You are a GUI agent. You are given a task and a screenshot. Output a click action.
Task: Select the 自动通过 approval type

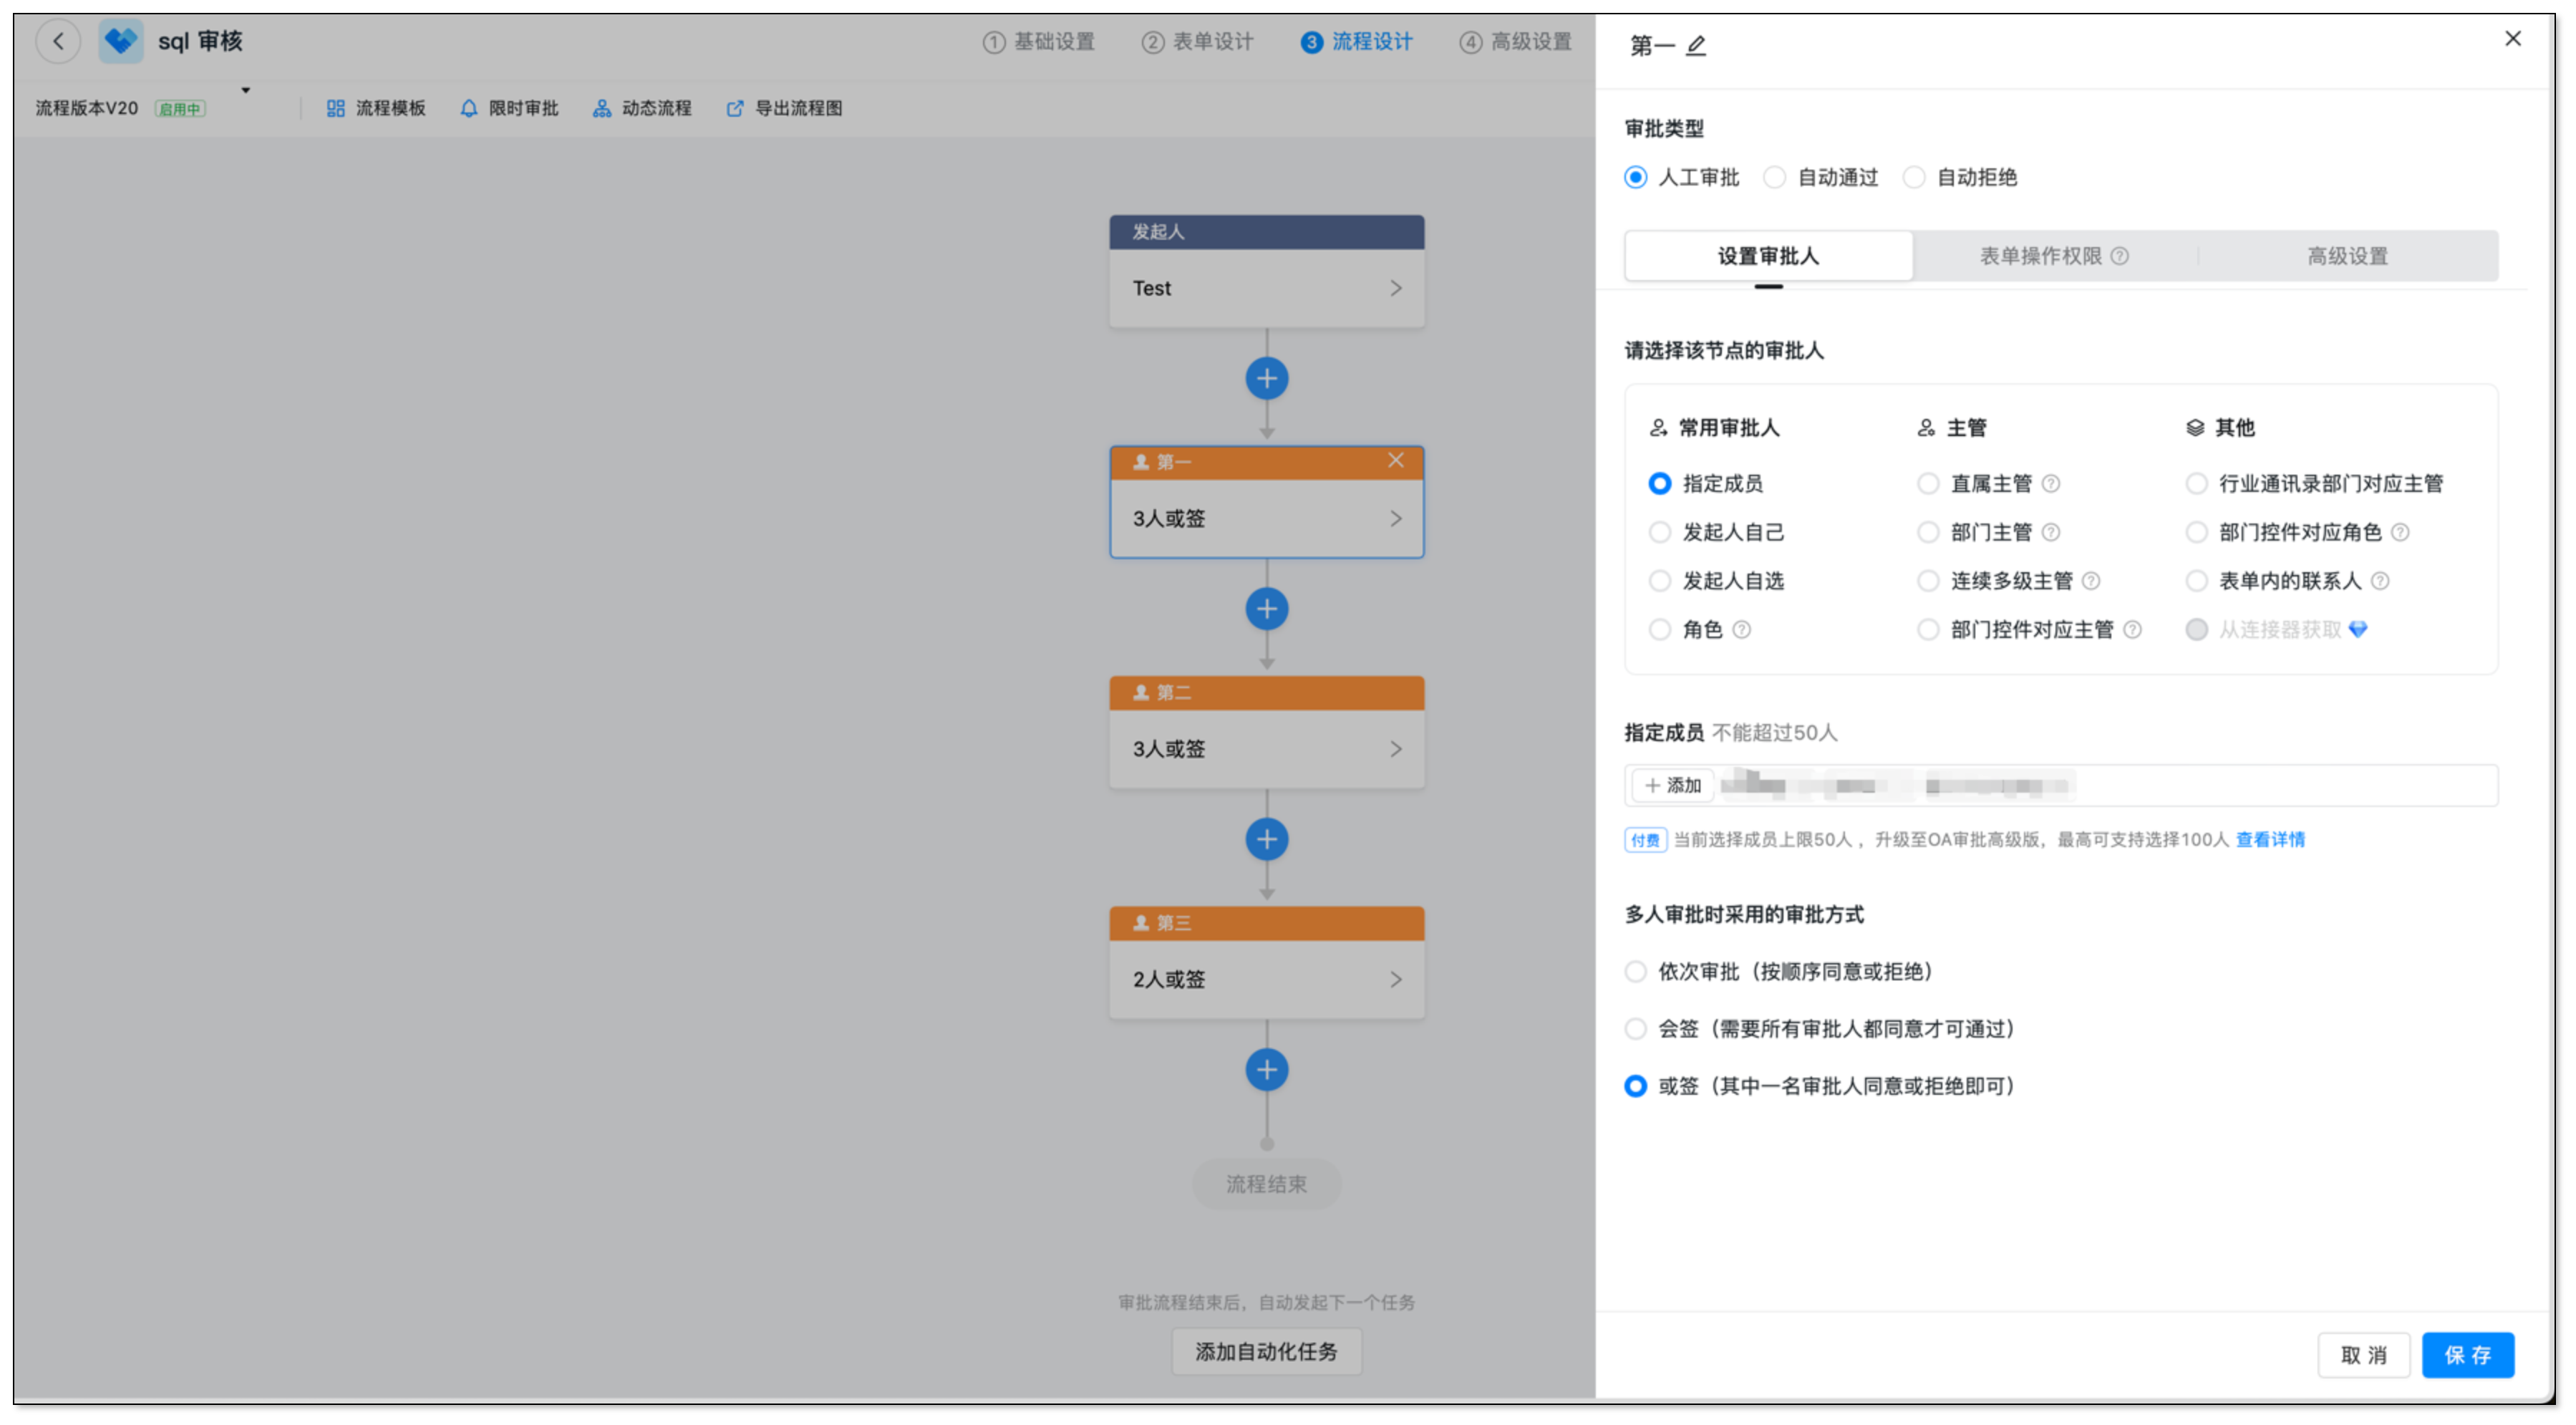click(x=1775, y=178)
